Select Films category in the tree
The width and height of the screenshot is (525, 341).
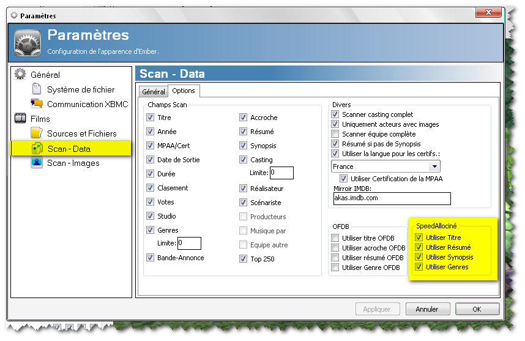[x=40, y=119]
